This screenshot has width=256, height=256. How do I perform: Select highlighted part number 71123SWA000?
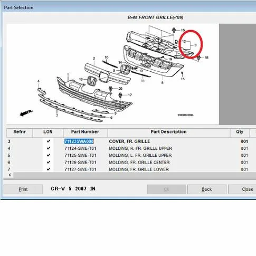coord(79,141)
